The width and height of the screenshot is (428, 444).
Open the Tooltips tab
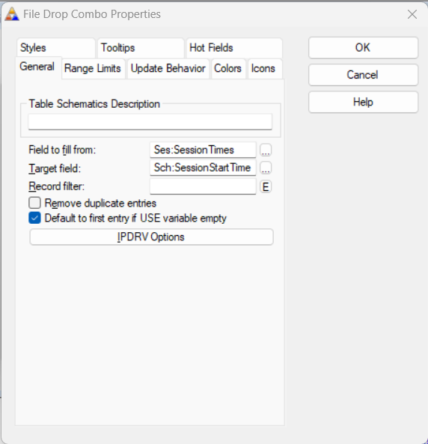(x=141, y=48)
